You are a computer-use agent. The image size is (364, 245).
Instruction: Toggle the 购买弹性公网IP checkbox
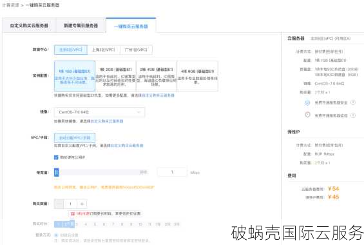56,157
